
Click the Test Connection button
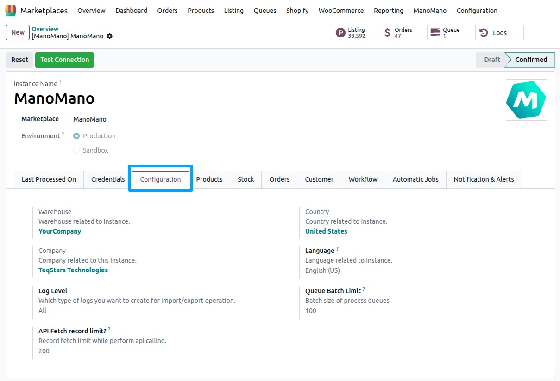(x=64, y=60)
